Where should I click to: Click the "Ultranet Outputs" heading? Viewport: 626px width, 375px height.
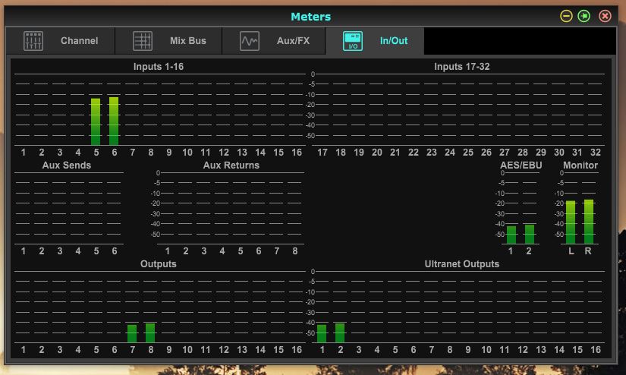(462, 264)
